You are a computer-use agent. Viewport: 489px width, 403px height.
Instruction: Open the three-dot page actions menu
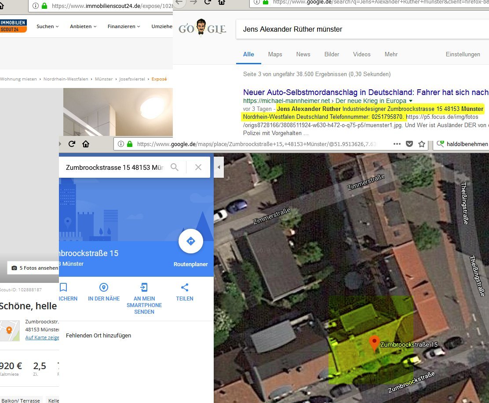397,144
